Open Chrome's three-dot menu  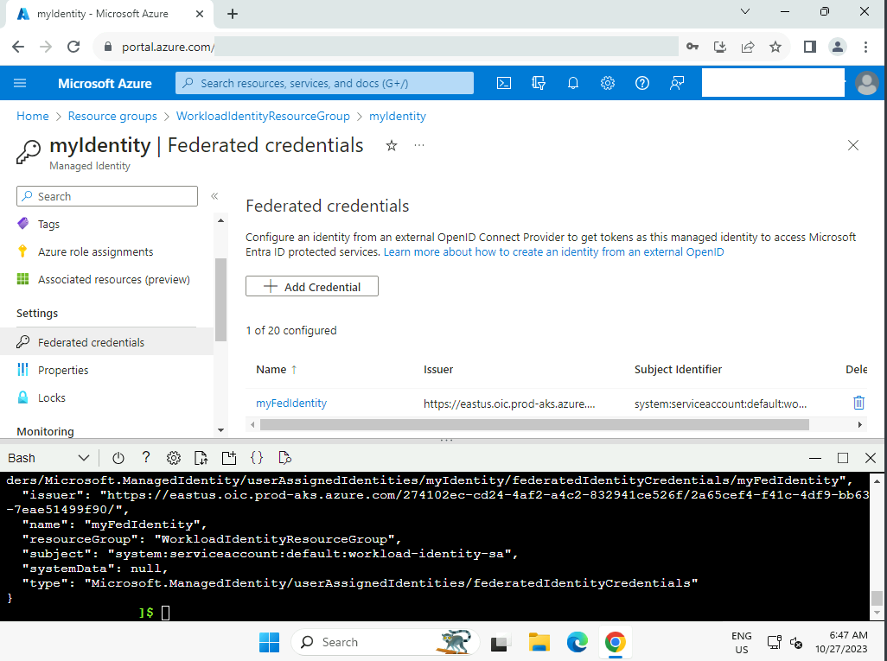865,47
